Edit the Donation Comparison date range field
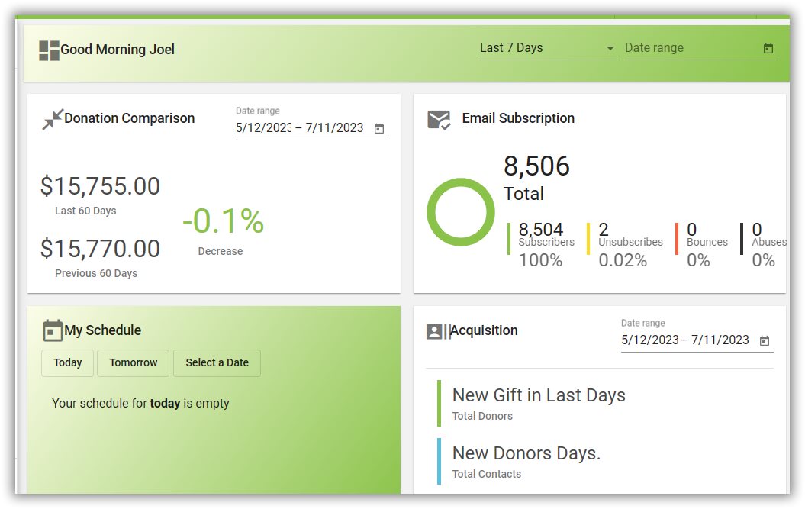The width and height of the screenshot is (805, 509). 300,128
